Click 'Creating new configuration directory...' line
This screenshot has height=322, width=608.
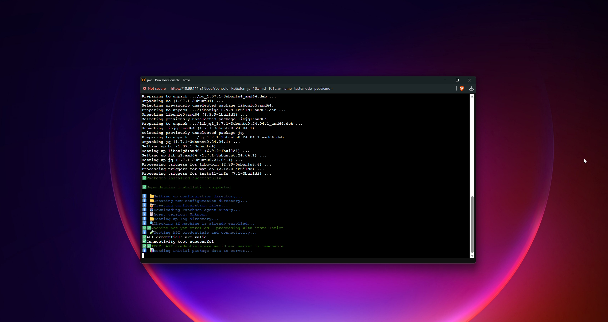coord(195,201)
